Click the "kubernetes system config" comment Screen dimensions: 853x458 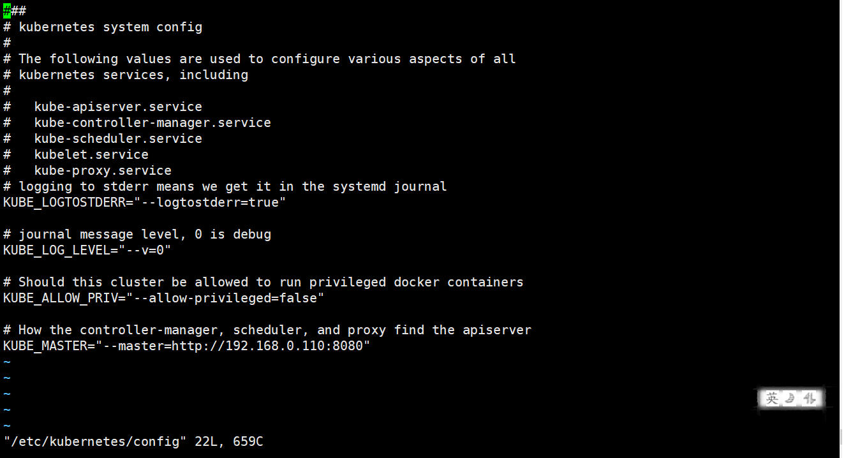tap(110, 27)
